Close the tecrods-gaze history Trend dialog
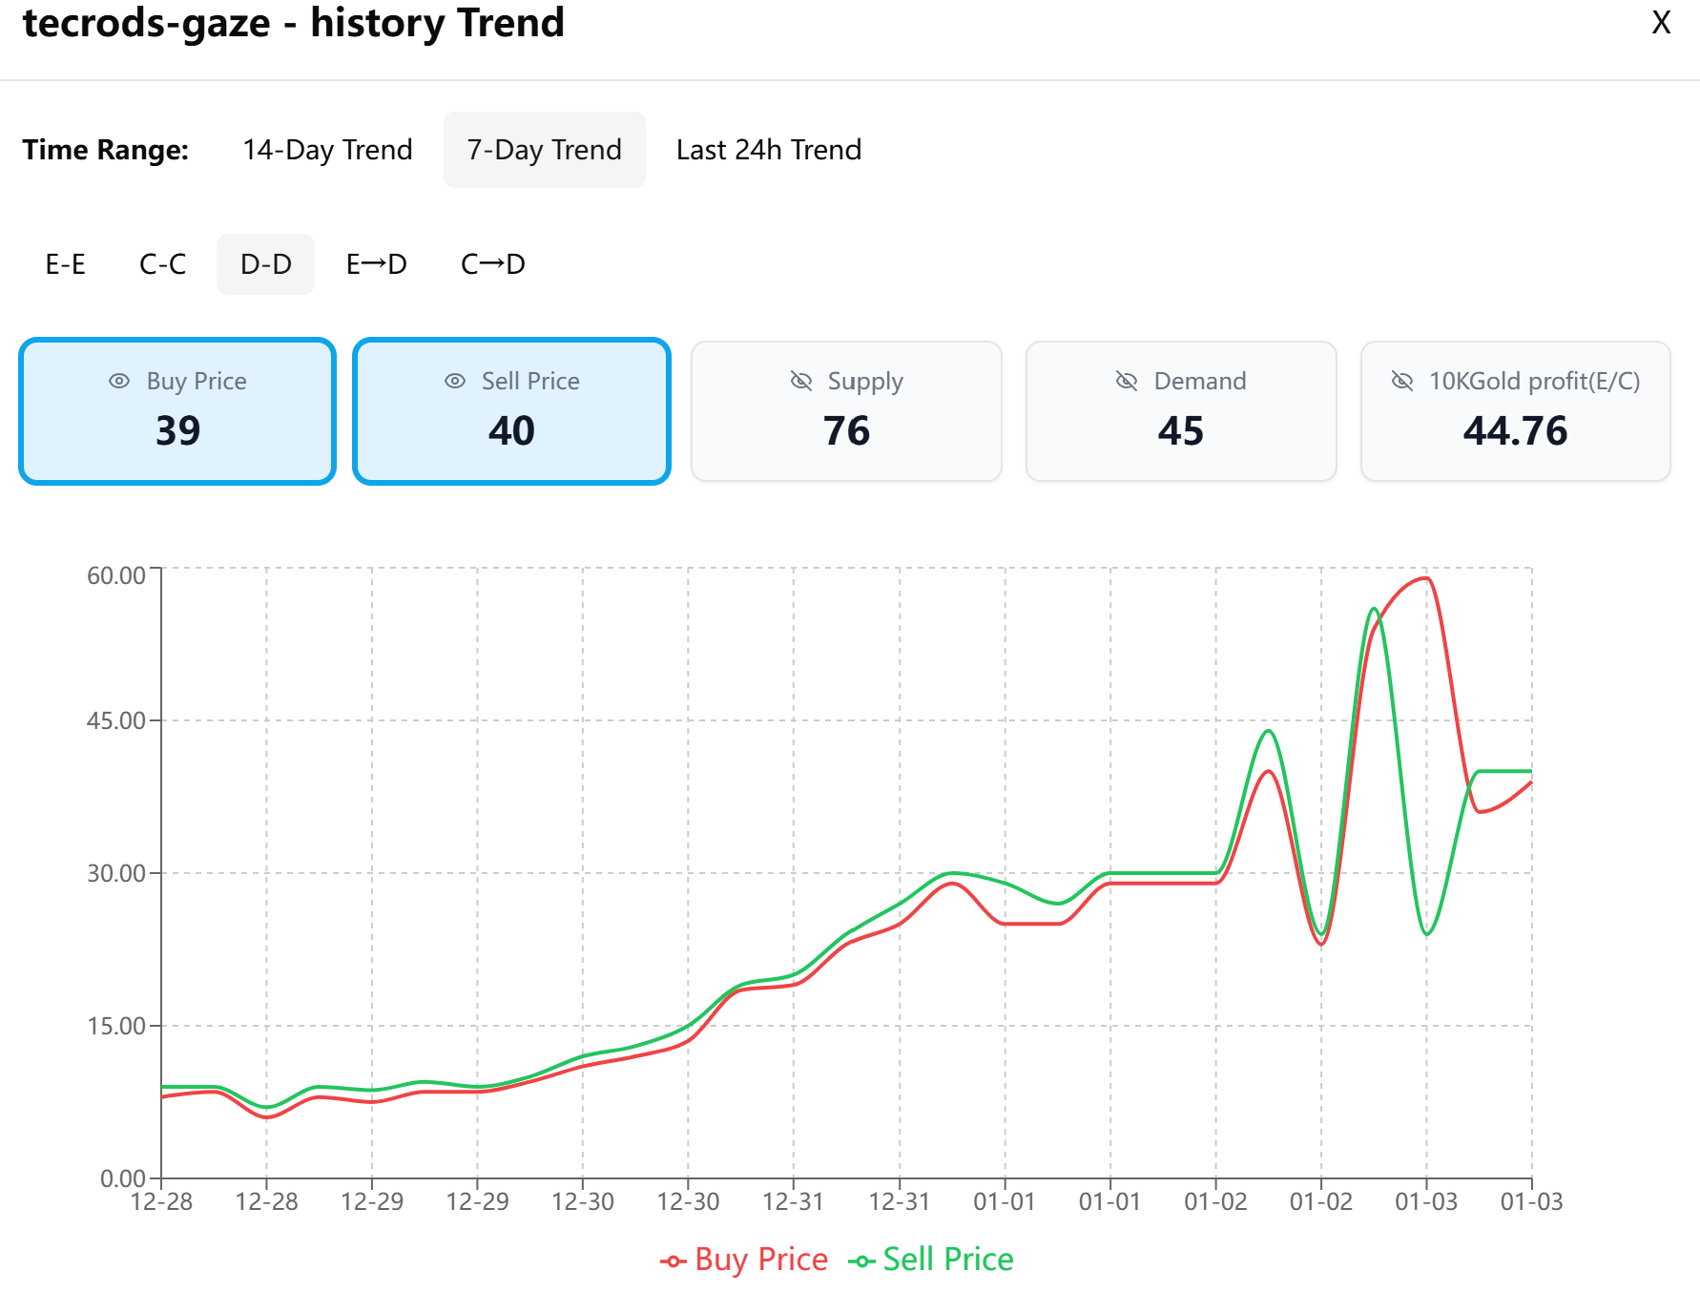The image size is (1700, 1292). point(1661,23)
